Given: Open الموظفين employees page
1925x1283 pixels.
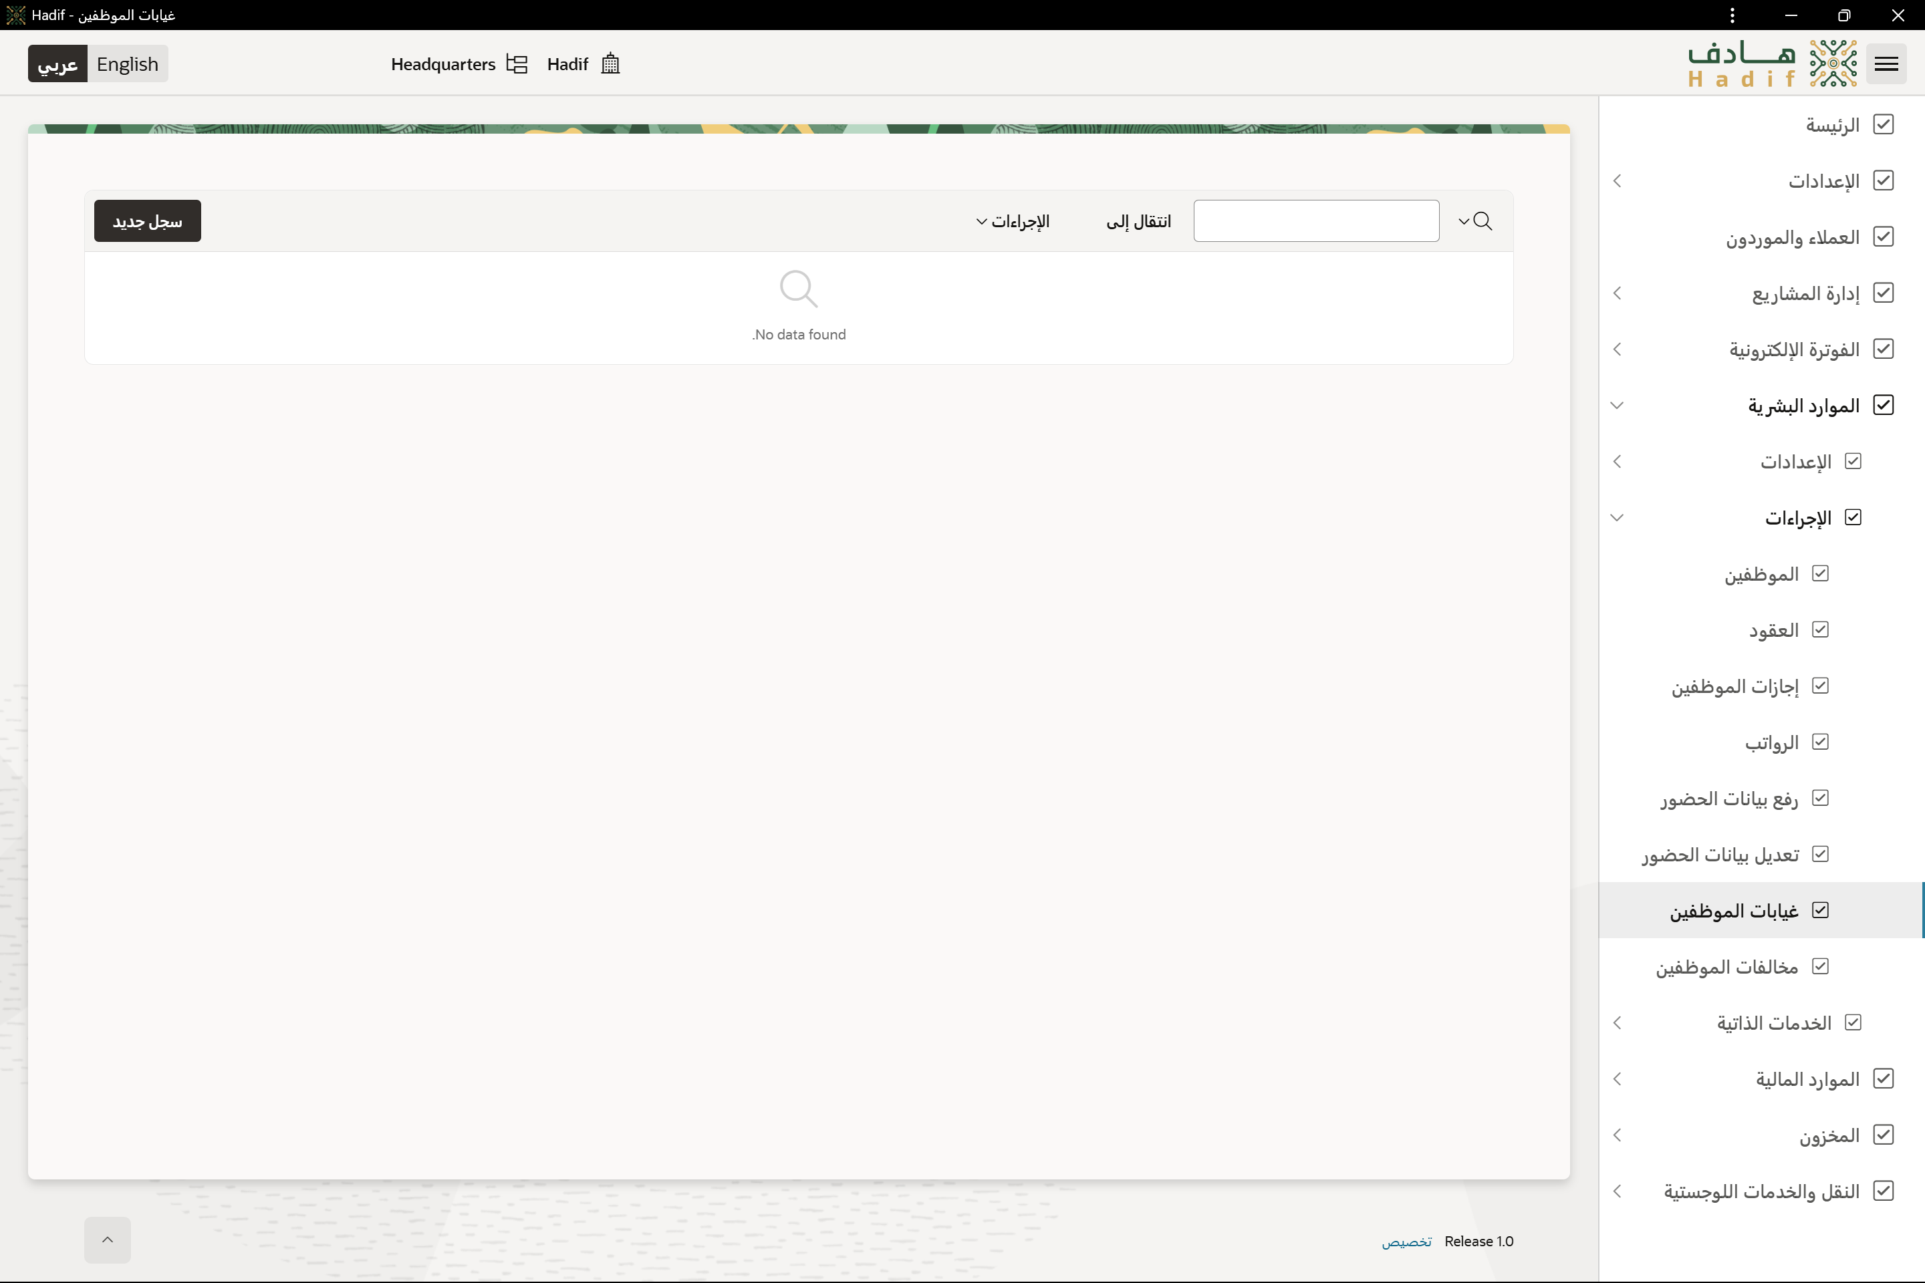Looking at the screenshot, I should (1761, 573).
